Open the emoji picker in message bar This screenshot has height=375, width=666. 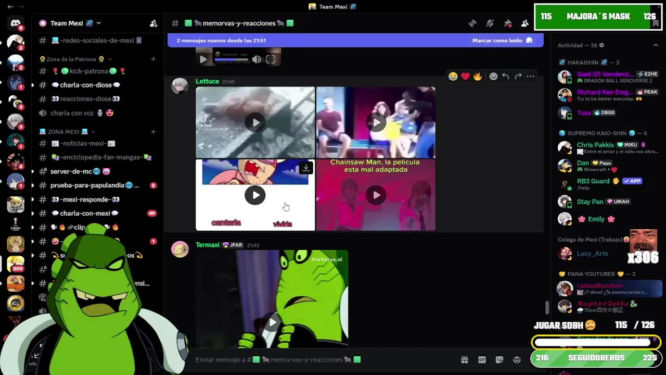coord(517,360)
